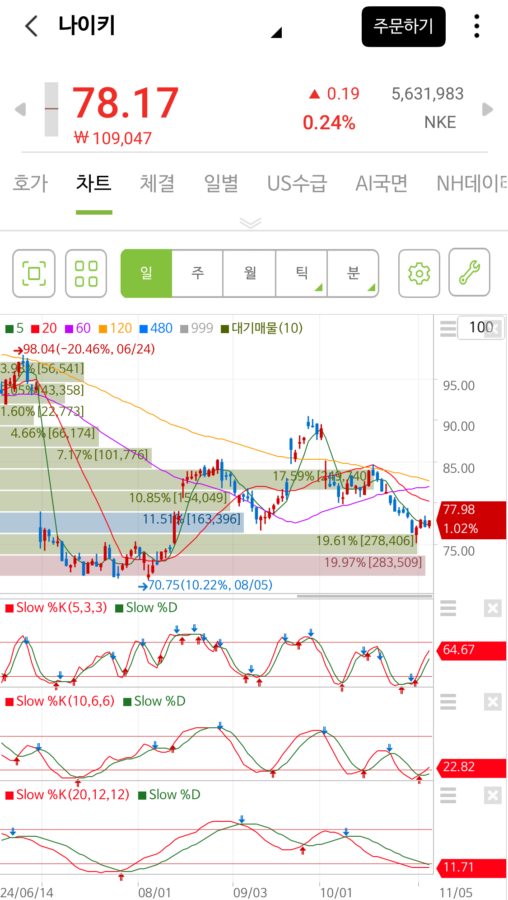The width and height of the screenshot is (508, 900).
Task: Open multi-chart grid layout icon
Action: tap(86, 273)
